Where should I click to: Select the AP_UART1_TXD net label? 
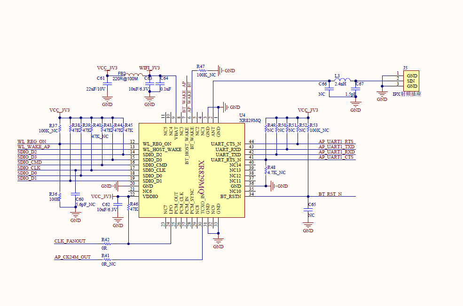(337, 146)
